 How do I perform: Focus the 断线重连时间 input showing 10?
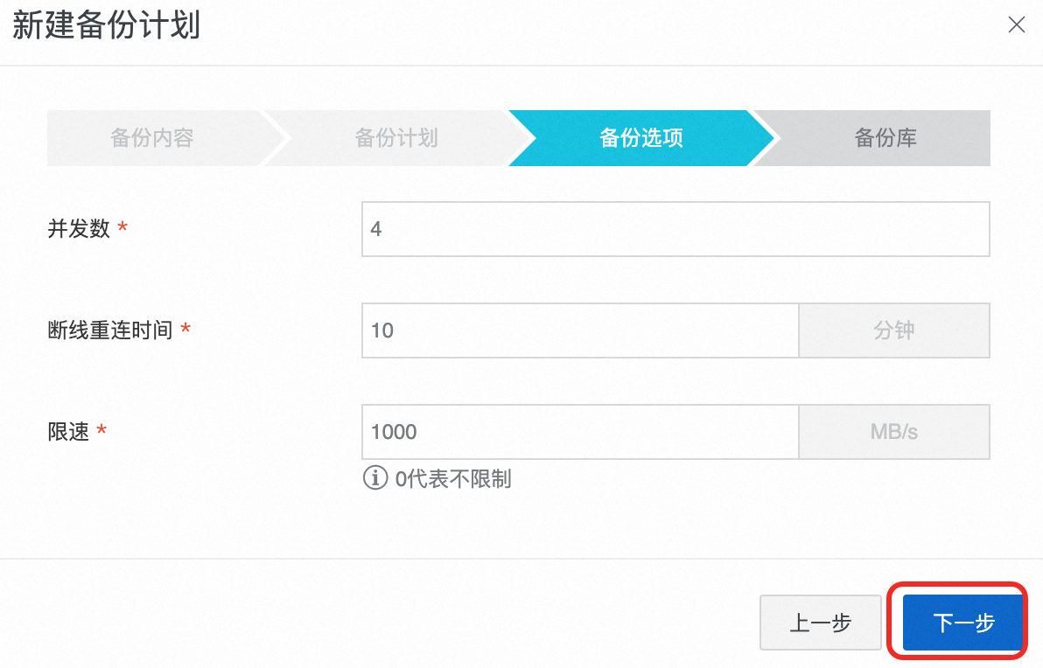coord(580,331)
